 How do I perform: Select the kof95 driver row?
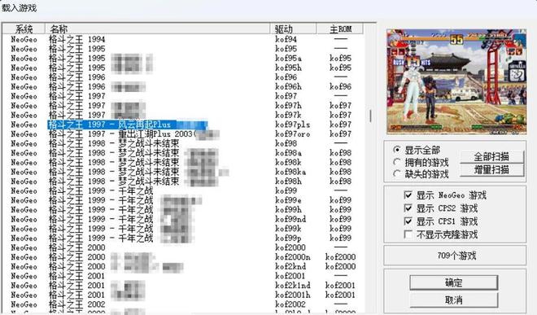pos(183,49)
